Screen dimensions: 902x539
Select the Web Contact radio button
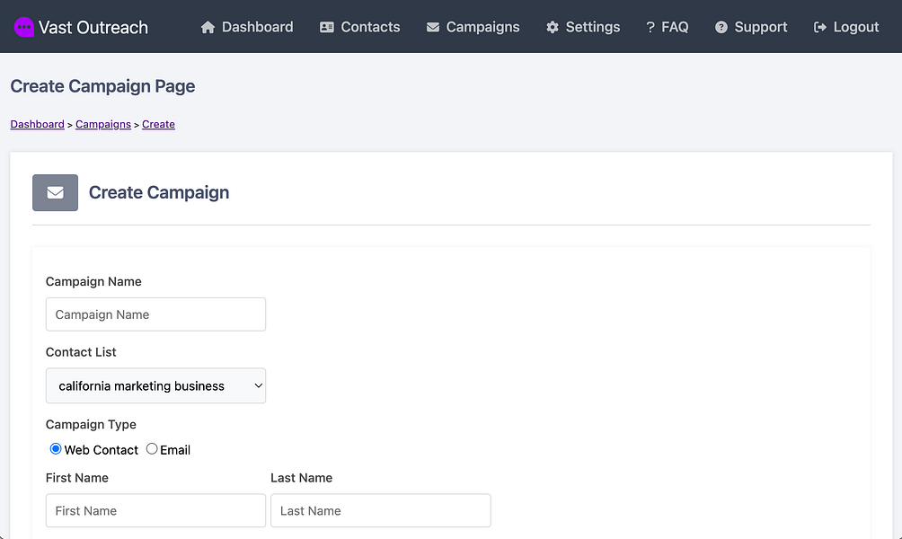pyautogui.click(x=56, y=449)
